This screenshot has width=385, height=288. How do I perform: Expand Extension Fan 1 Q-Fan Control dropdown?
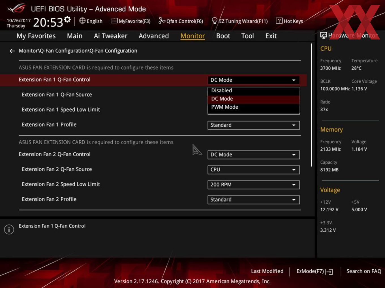pos(254,80)
